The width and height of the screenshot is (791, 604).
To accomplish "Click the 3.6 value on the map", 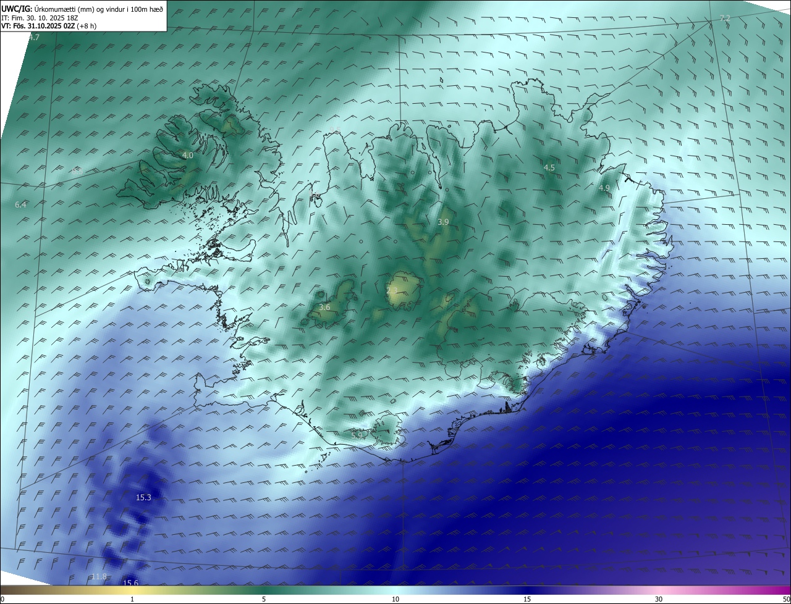I will [324, 308].
